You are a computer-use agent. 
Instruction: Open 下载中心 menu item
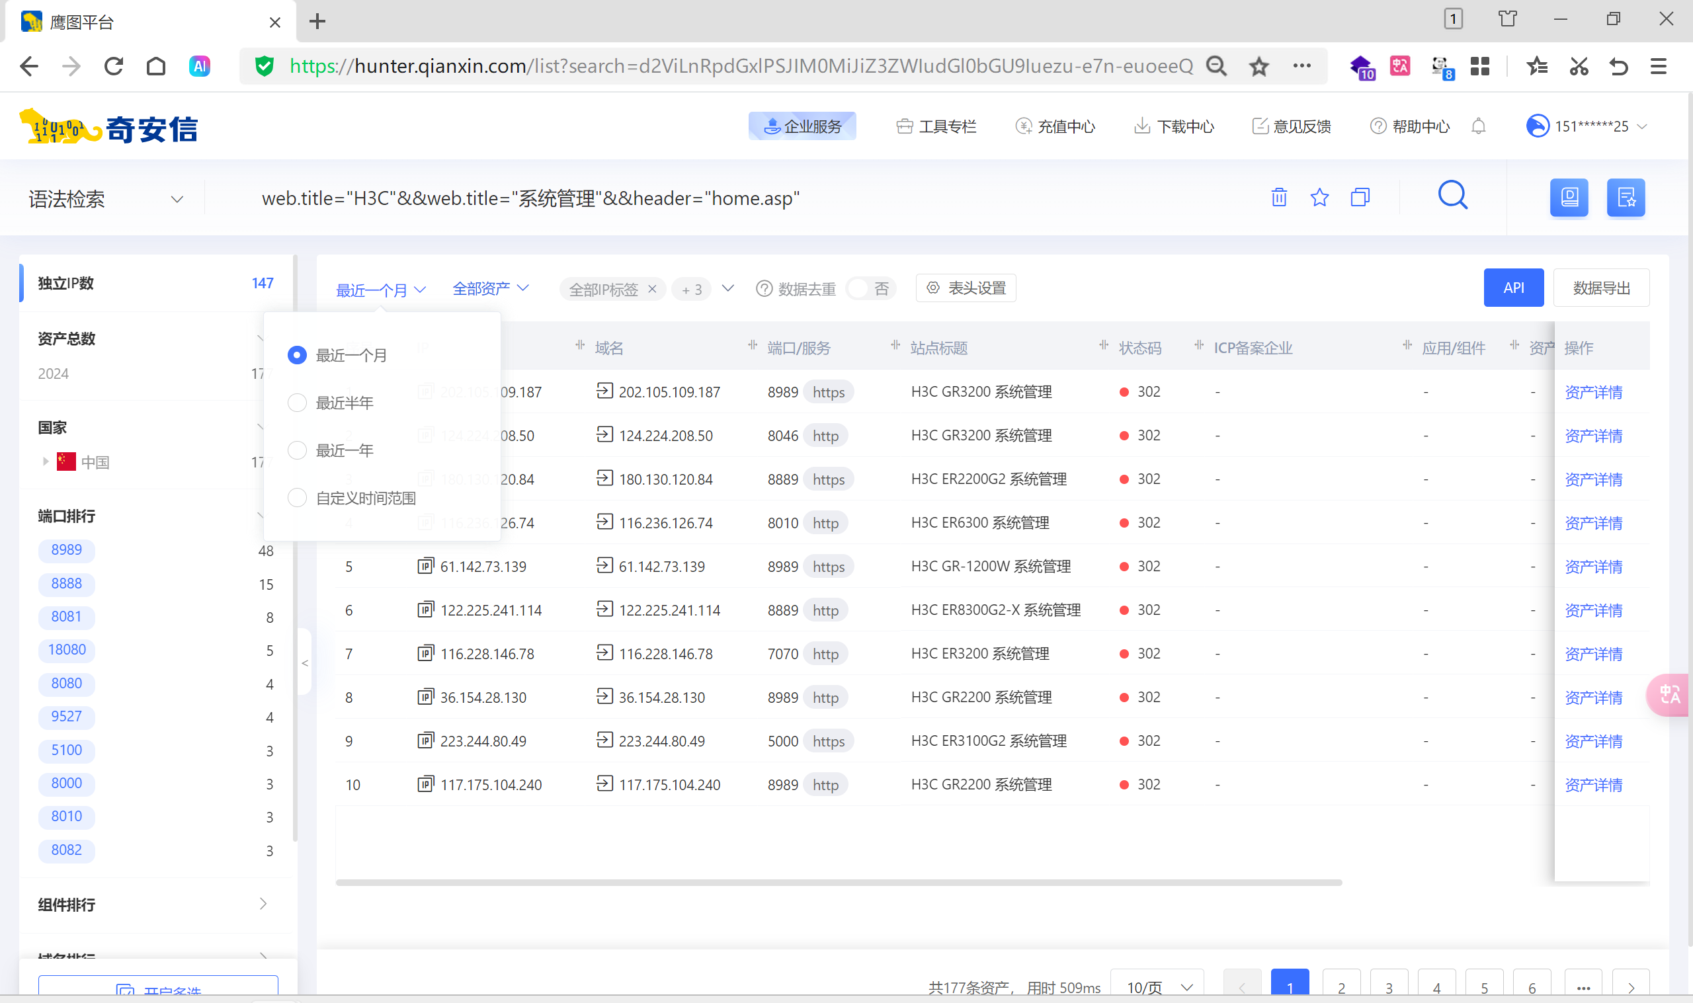pyautogui.click(x=1174, y=126)
